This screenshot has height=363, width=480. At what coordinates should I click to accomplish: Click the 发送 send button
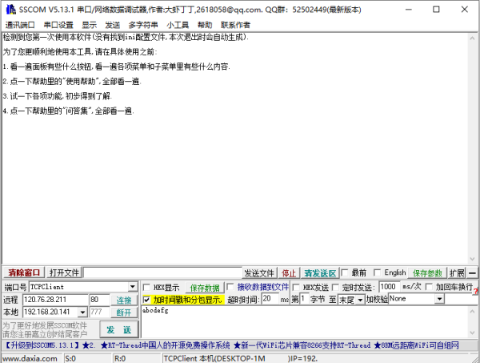(x=119, y=329)
